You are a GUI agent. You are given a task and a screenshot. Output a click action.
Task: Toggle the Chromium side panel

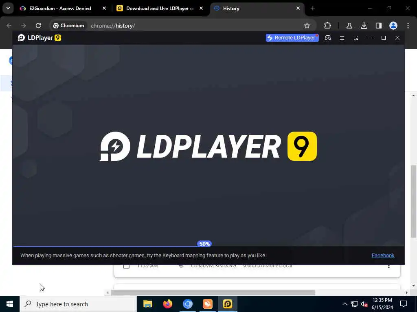[x=378, y=26]
